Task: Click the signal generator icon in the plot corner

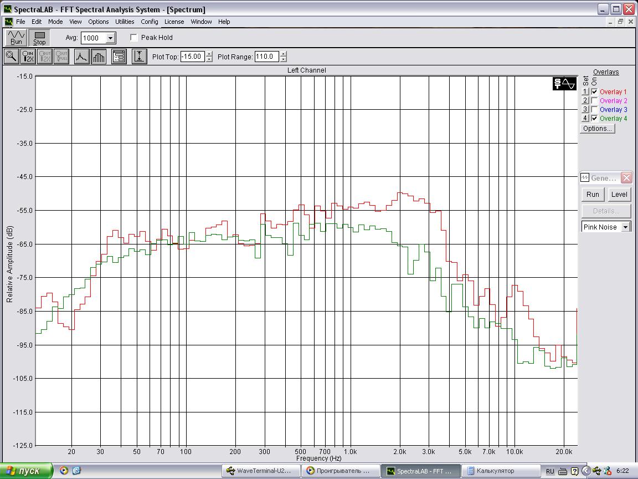Action: (x=564, y=84)
